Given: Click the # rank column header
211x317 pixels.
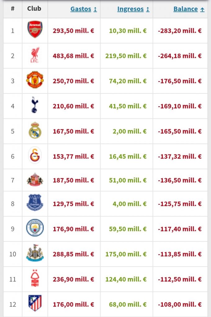Looking at the screenshot, I should 12,9.
